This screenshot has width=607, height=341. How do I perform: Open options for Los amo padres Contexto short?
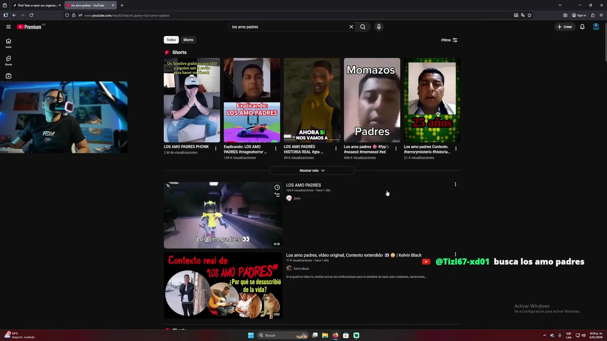pos(456,149)
